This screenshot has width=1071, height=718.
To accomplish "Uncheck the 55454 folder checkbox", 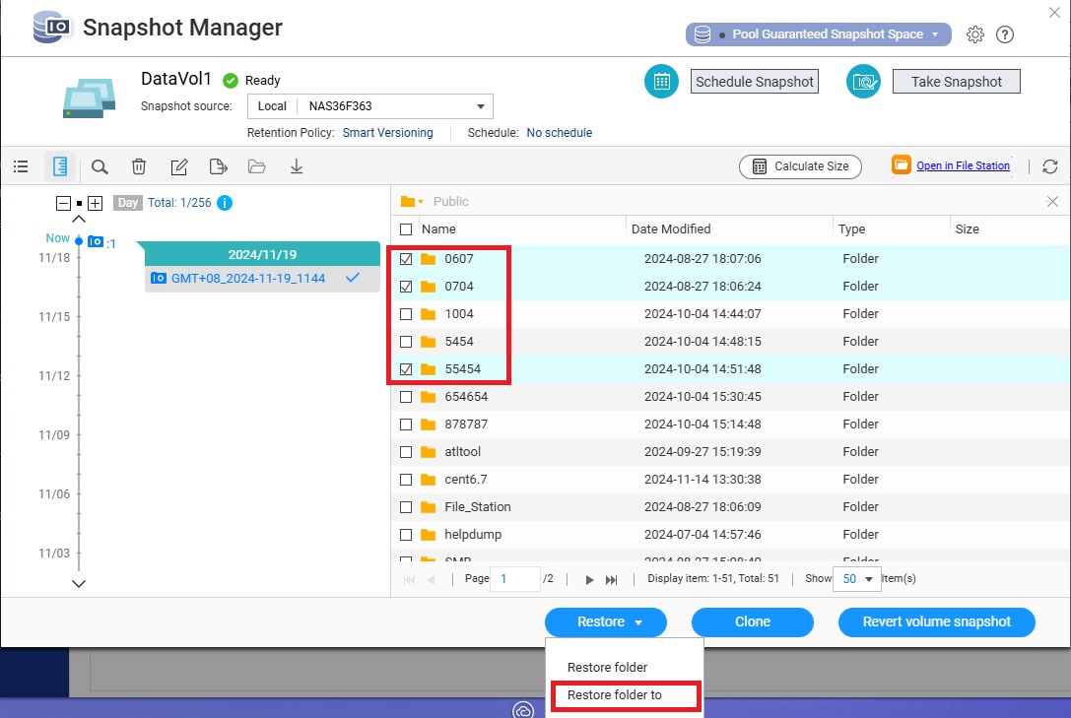I will point(406,369).
